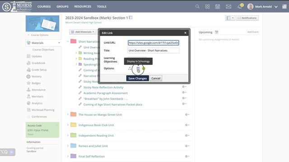
Task: Expand the Writing subfolder arrow
Action: pos(76,53)
